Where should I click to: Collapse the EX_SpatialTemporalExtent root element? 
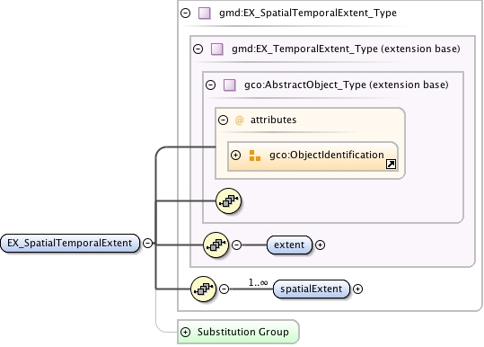148,244
